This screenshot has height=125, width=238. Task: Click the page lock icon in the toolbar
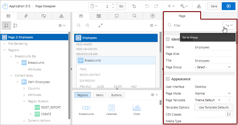[x=134, y=6]
